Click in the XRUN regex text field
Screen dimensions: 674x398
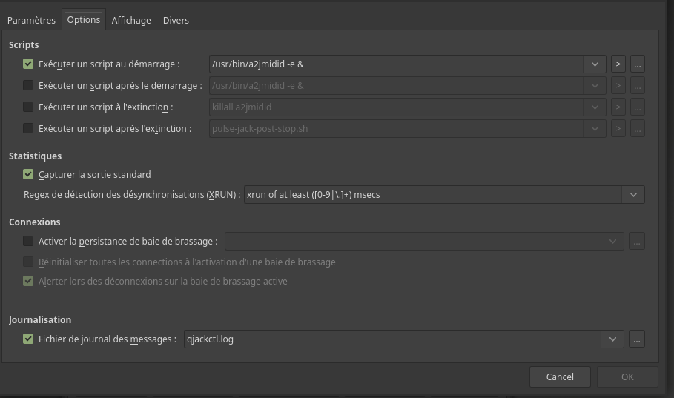pos(430,195)
